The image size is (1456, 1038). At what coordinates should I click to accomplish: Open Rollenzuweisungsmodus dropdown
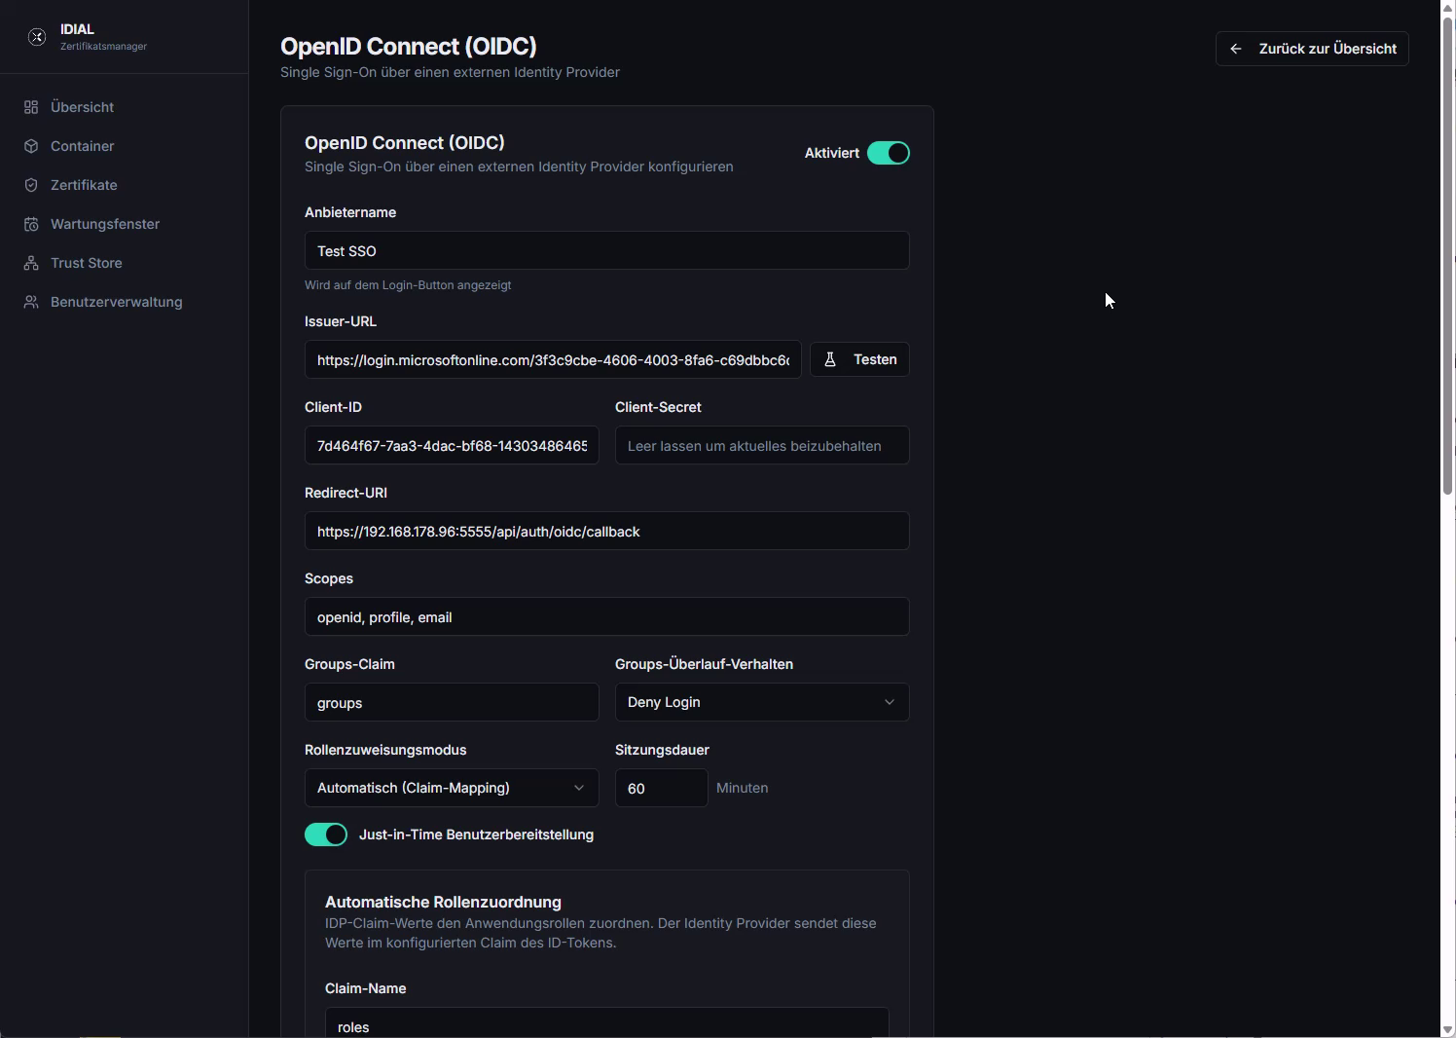[452, 788]
